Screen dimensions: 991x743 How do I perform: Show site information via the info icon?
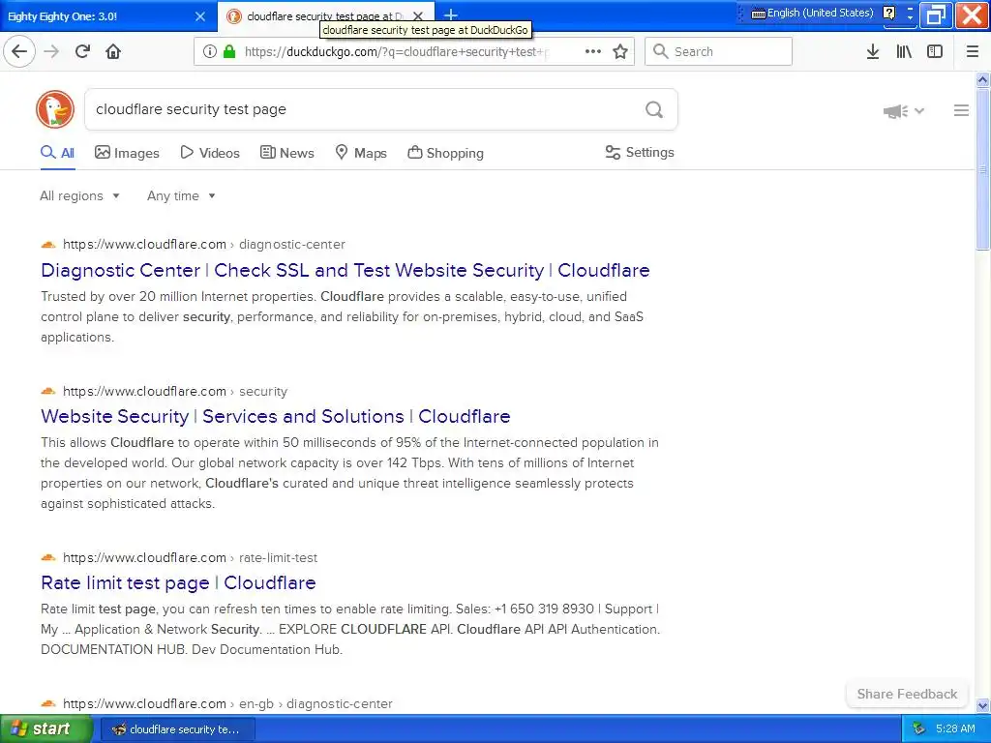coord(209,51)
